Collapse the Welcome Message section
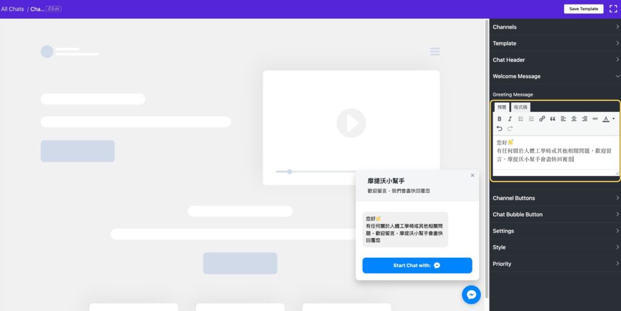This screenshot has width=621, height=311. pyautogui.click(x=556, y=76)
